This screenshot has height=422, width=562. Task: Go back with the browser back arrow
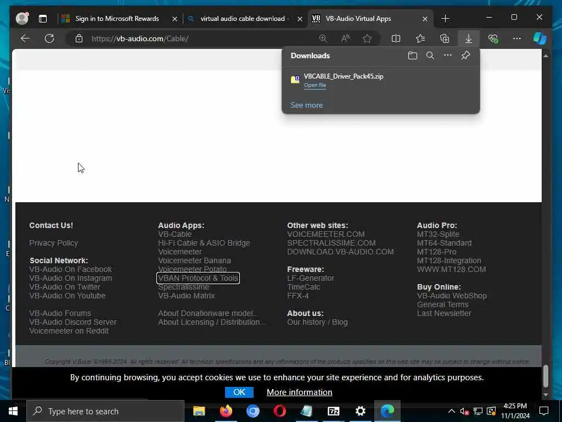[x=25, y=38]
